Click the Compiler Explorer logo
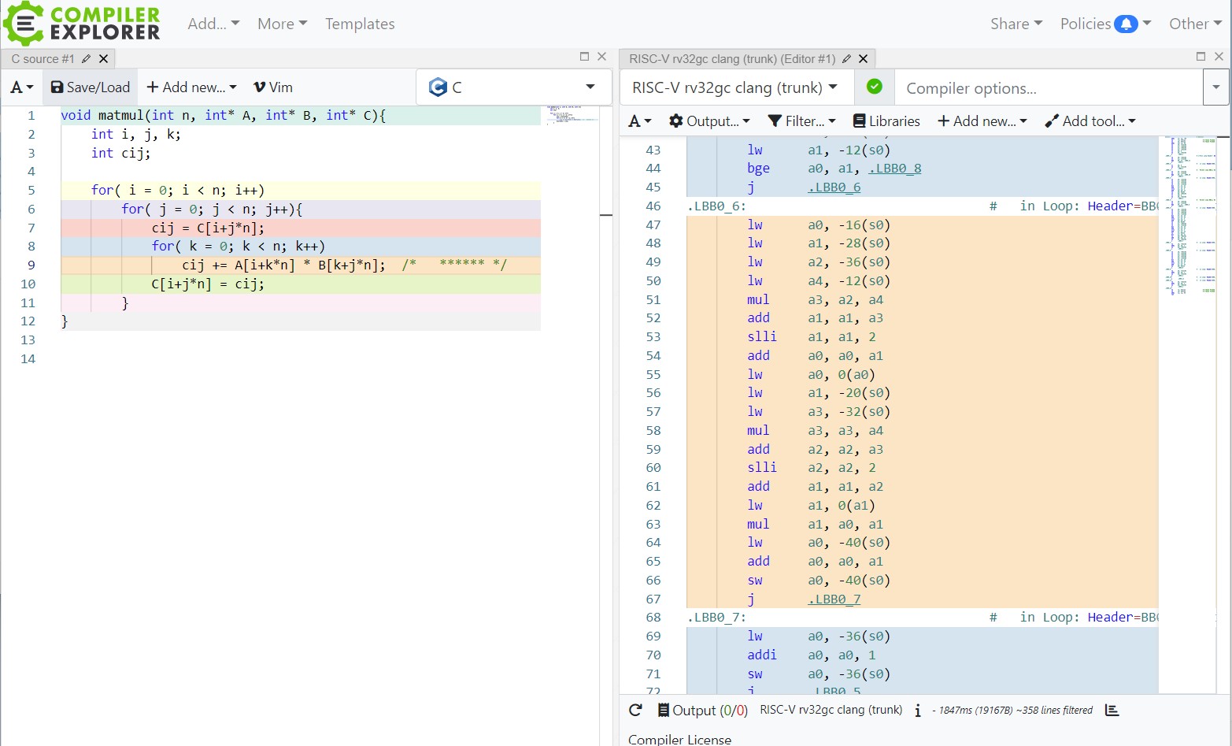The height and width of the screenshot is (746, 1232). pos(82,24)
